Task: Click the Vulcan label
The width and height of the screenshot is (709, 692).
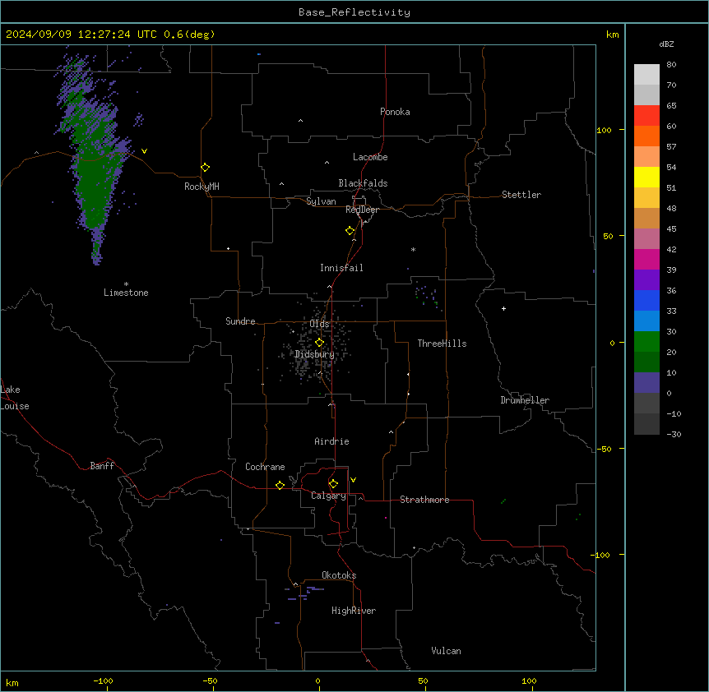Action: pyautogui.click(x=446, y=651)
